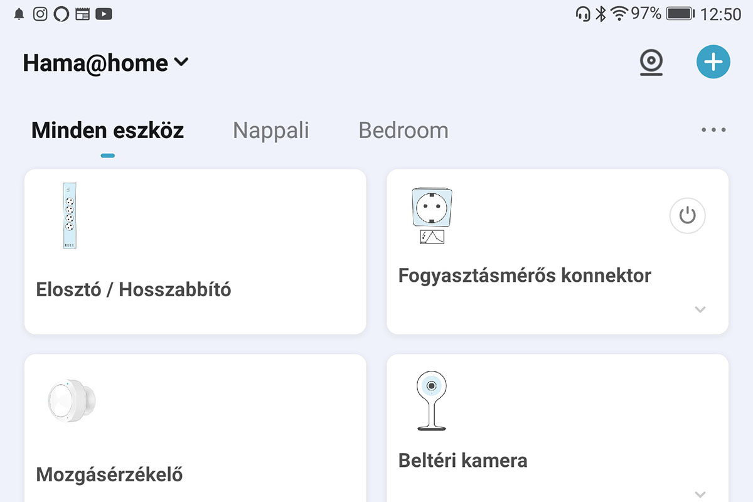This screenshot has width=753, height=502.
Task: Tap the YouTube notification icon in status bar
Action: (x=104, y=14)
